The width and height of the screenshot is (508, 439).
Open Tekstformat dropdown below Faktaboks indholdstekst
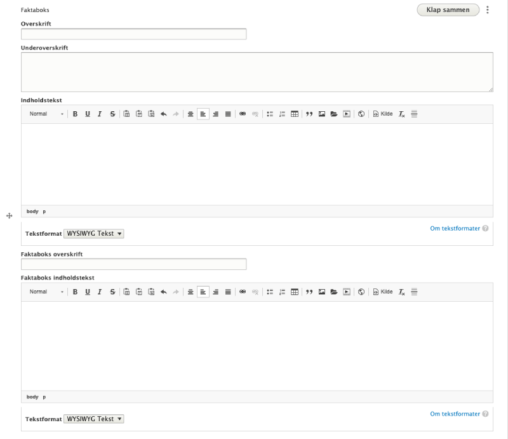94,419
